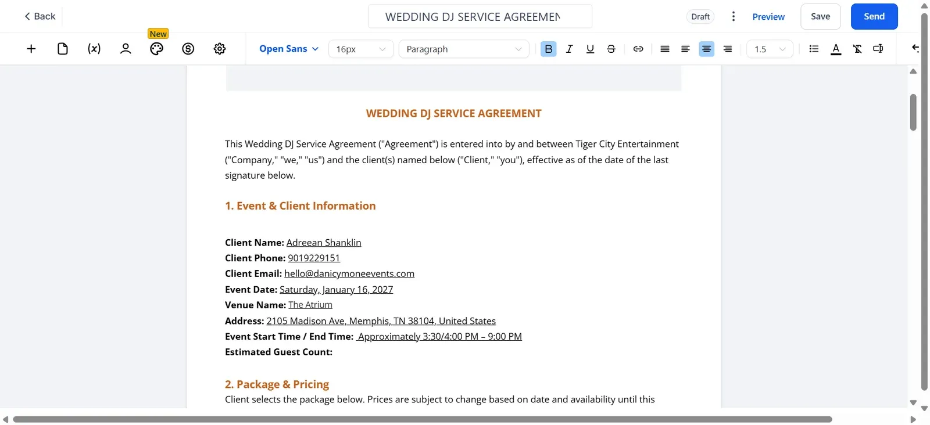Toggle italic formatting
The image size is (930, 425).
(570, 49)
